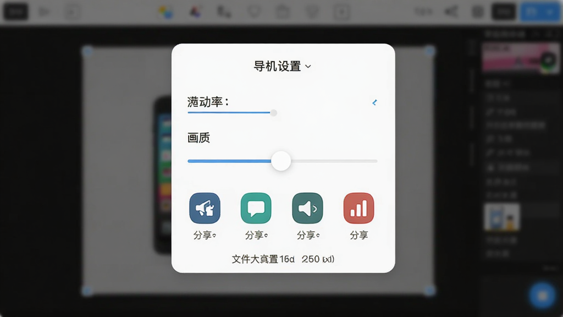Click the 画质 label
The width and height of the screenshot is (563, 317).
(x=198, y=138)
